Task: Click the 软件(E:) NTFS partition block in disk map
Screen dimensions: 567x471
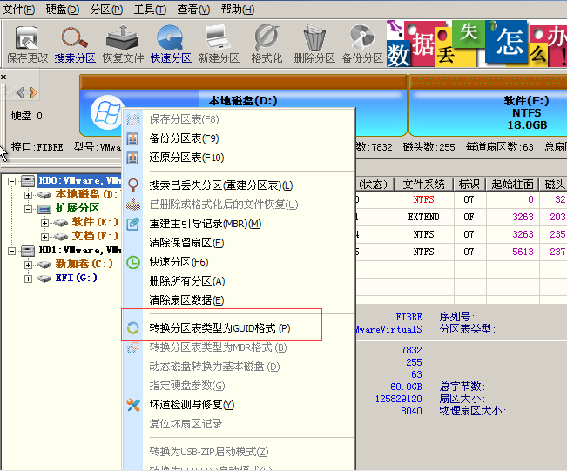Action: [x=526, y=112]
